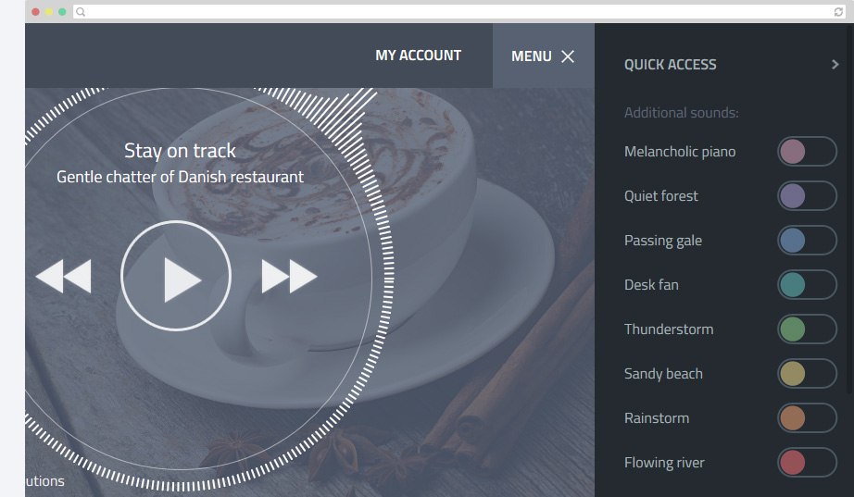The height and width of the screenshot is (497, 854).
Task: Toggle the Rainstorm switch
Action: [x=807, y=418]
